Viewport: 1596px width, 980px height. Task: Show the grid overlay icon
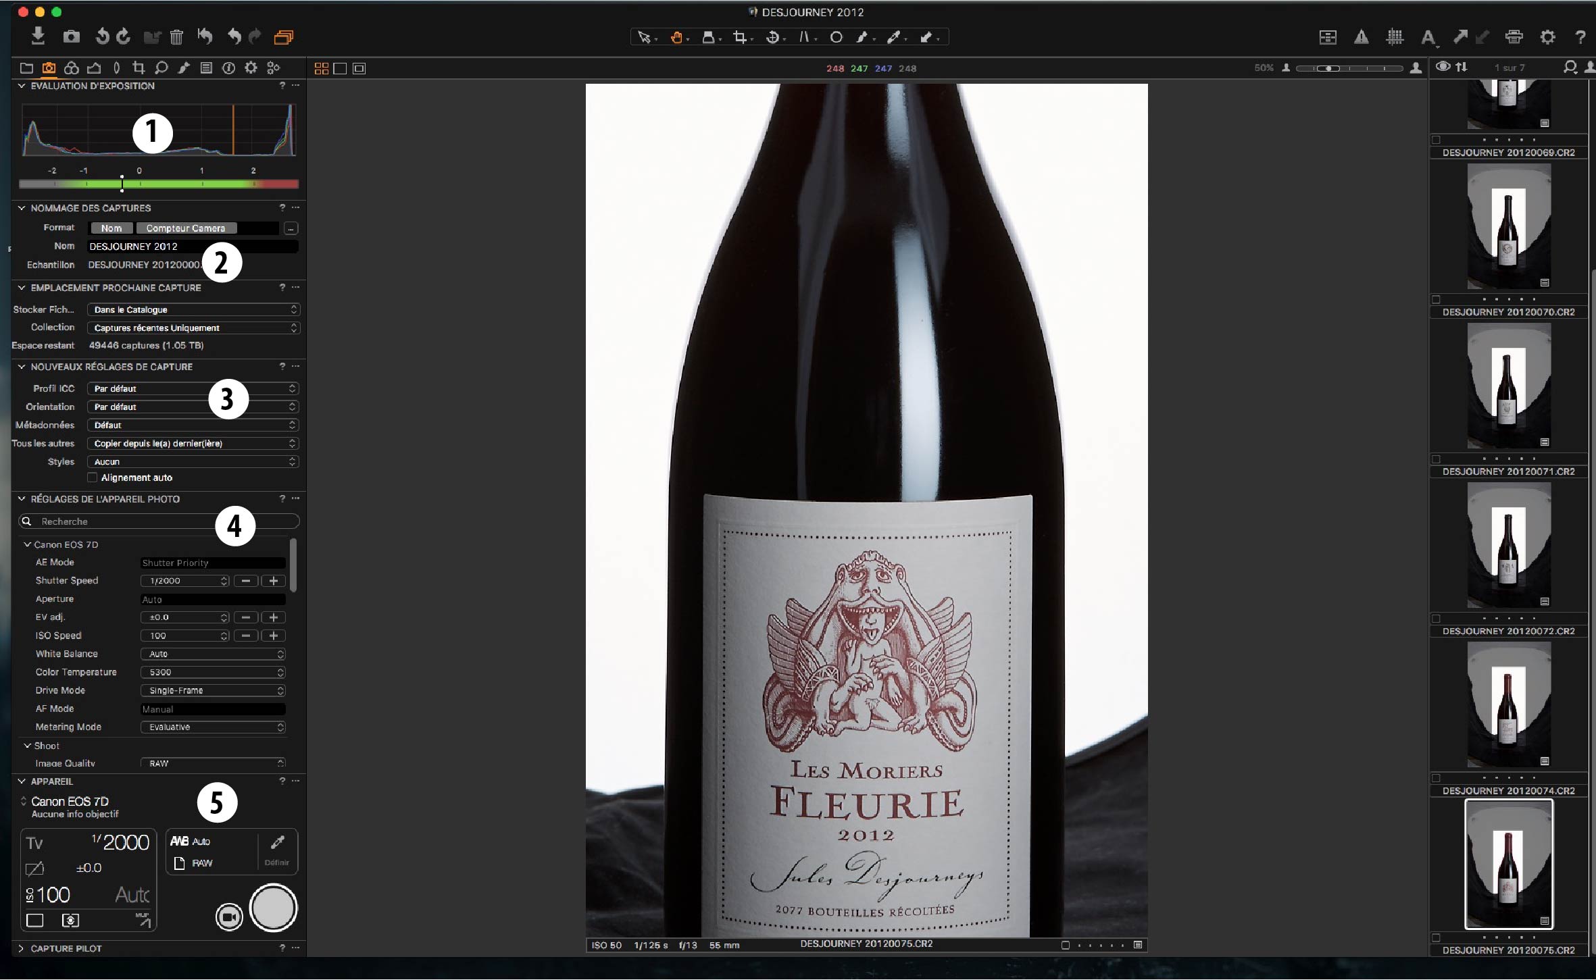click(1395, 38)
